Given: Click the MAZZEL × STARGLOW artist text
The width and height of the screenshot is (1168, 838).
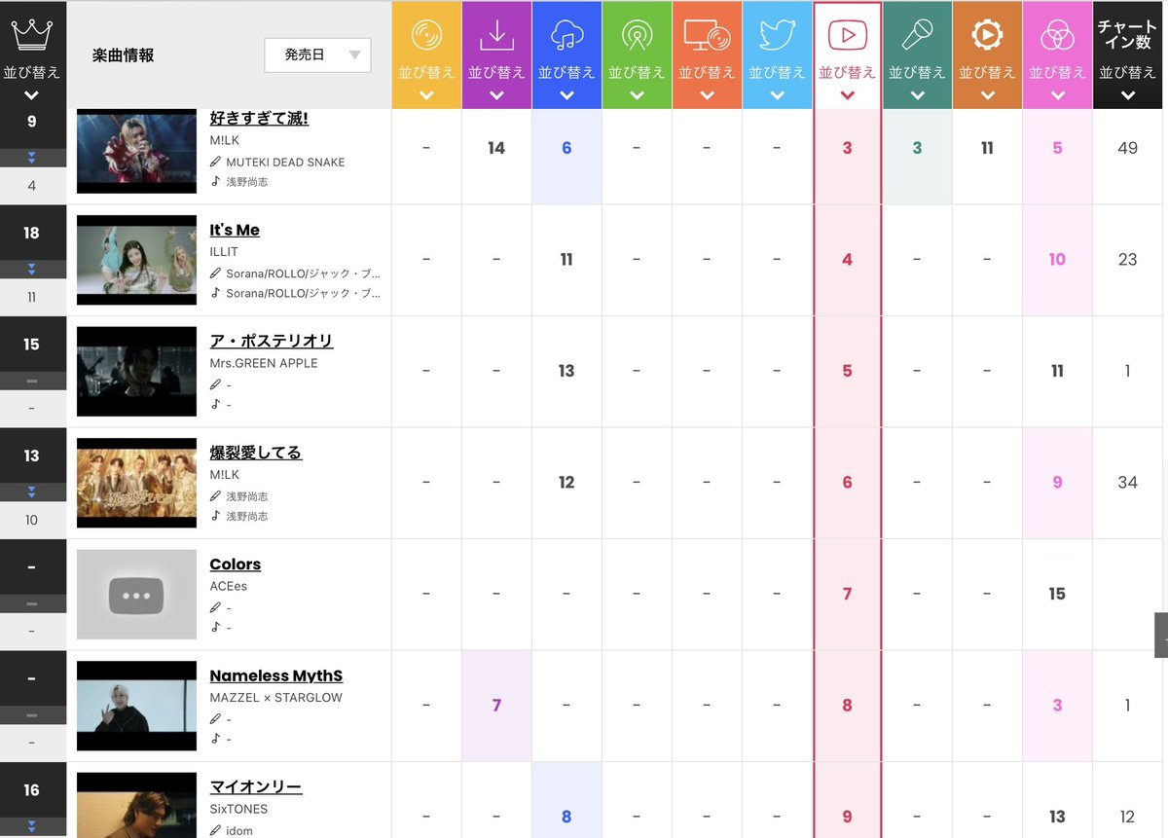Looking at the screenshot, I should tap(276, 698).
